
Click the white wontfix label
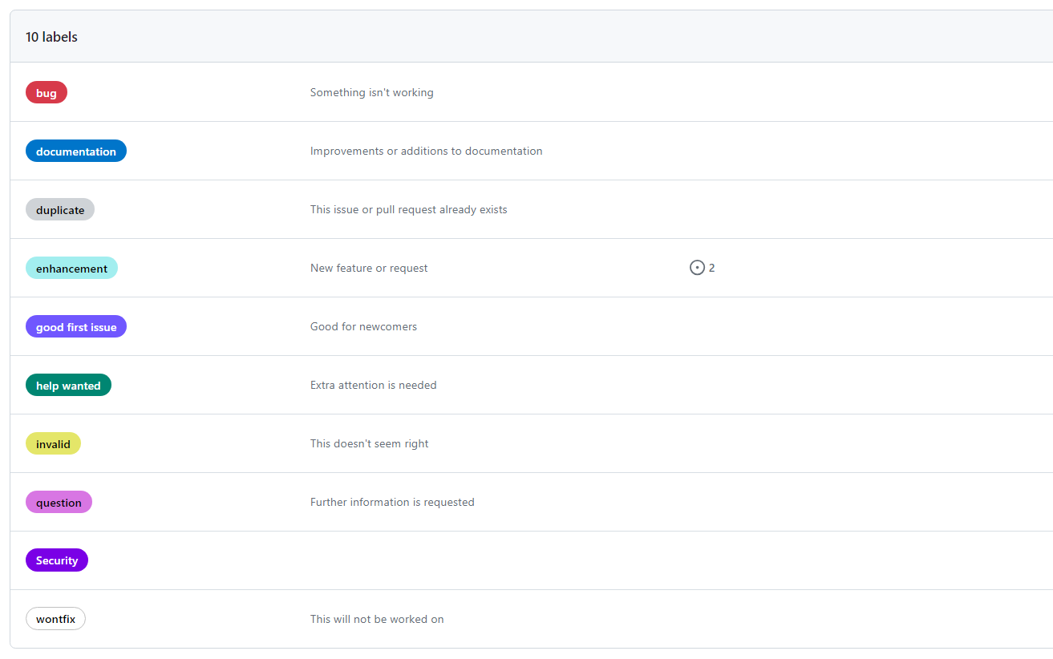pos(55,619)
